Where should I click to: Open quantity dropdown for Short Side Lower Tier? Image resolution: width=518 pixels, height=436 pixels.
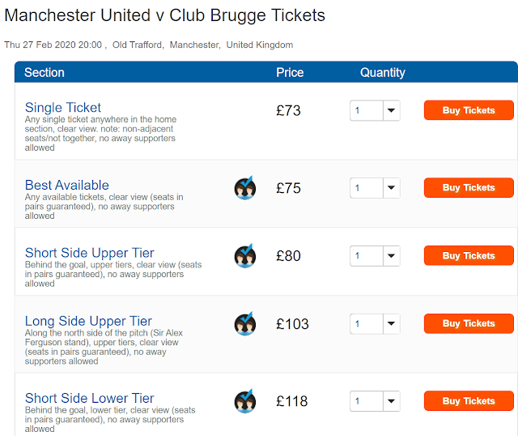375,401
